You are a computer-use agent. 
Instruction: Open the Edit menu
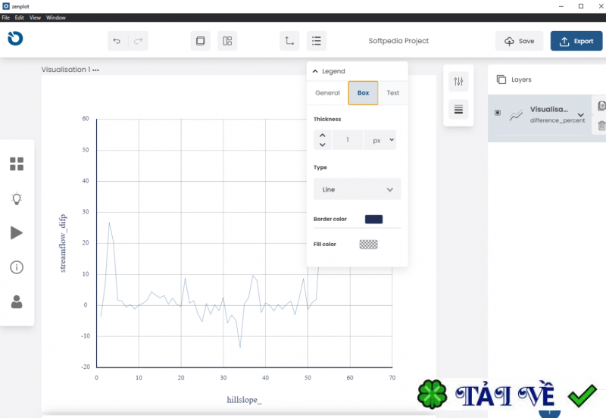click(x=20, y=17)
